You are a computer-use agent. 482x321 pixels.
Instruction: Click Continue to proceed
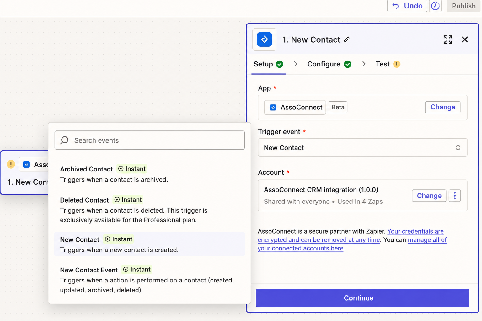pyautogui.click(x=362, y=298)
